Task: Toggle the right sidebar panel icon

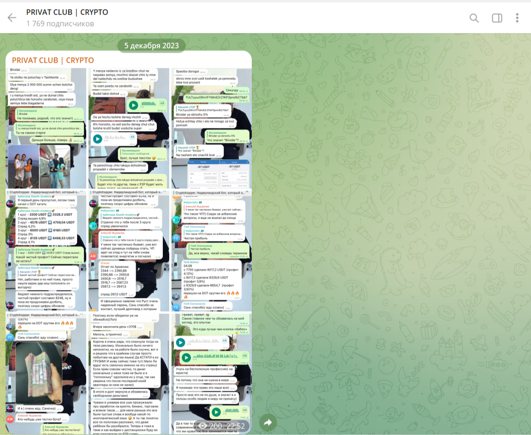Action: point(497,18)
